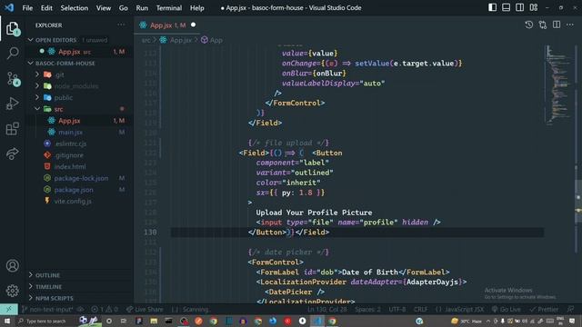
Task: Click the Visual Studio Code logo icon
Action: [9, 7]
